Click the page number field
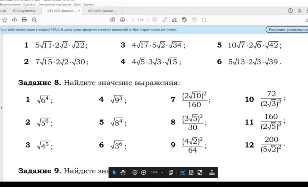The height and width of the screenshot is (187, 308). click(133, 20)
